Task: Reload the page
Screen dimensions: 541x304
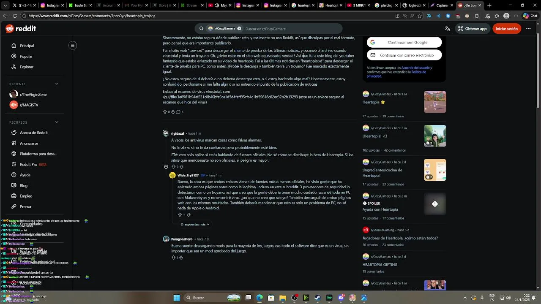Action: coord(15,16)
